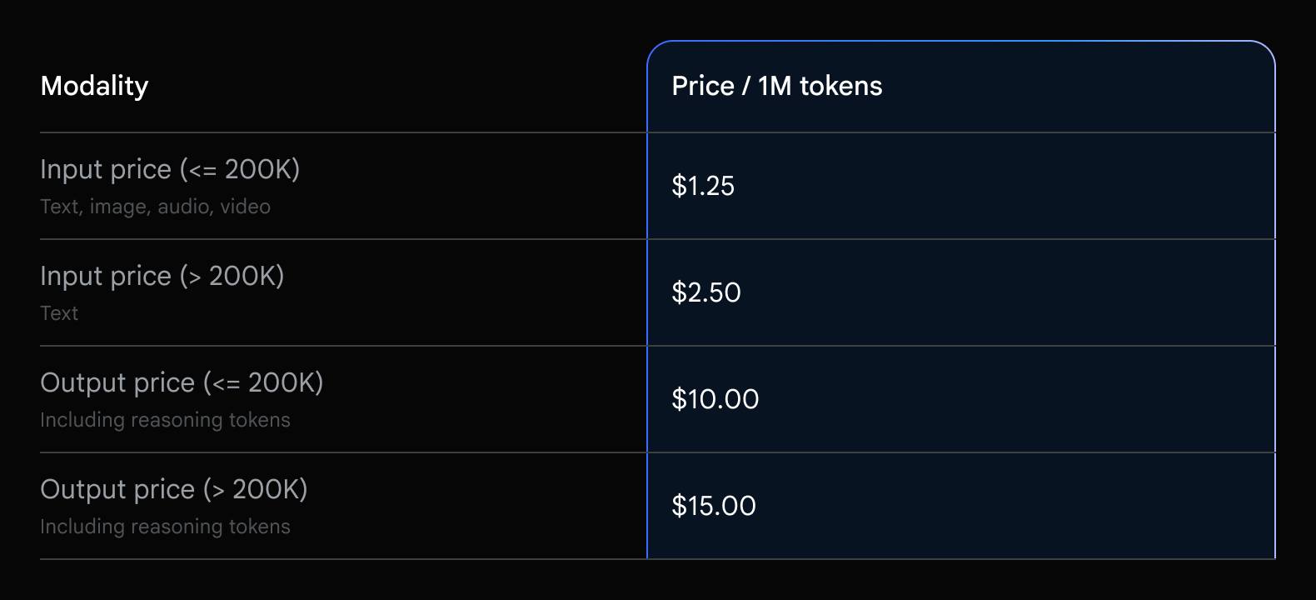The width and height of the screenshot is (1316, 600).
Task: Click the Modality column header
Action: click(x=94, y=86)
